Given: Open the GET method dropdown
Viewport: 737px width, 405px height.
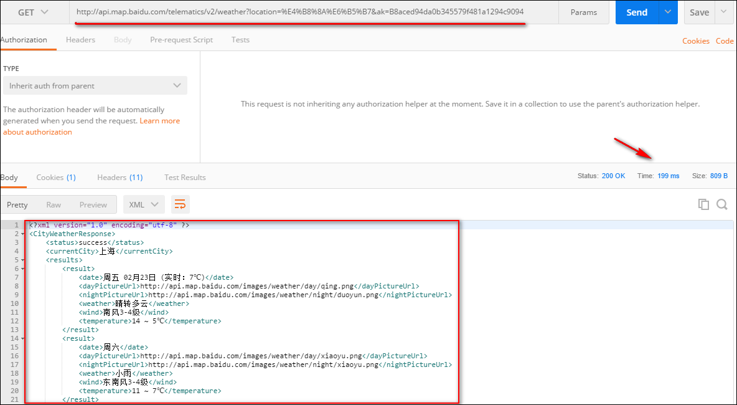Looking at the screenshot, I should (x=33, y=12).
